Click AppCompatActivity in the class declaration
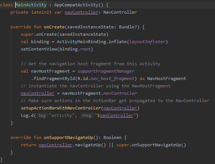 coord(76,5)
